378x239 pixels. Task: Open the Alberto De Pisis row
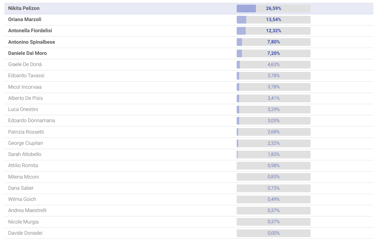pos(189,98)
